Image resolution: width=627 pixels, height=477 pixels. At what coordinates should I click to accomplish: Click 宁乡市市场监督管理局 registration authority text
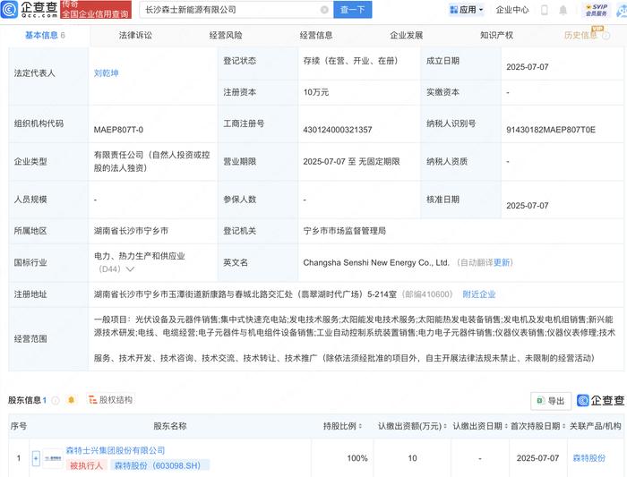pyautogui.click(x=344, y=231)
